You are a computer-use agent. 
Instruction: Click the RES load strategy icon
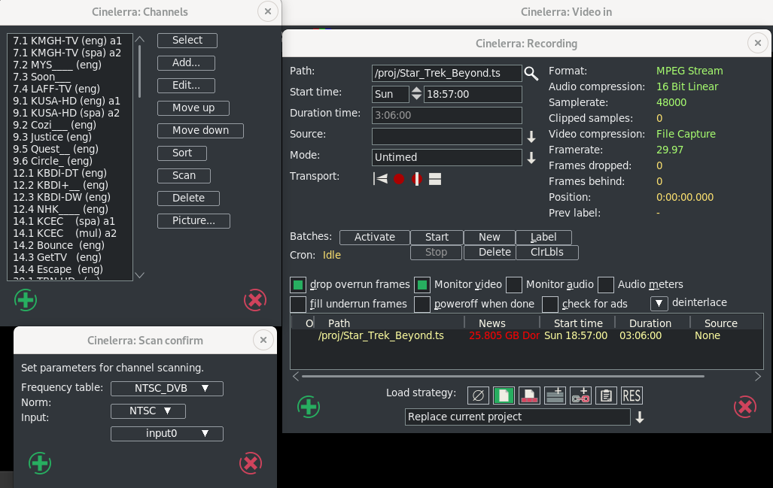[631, 396]
